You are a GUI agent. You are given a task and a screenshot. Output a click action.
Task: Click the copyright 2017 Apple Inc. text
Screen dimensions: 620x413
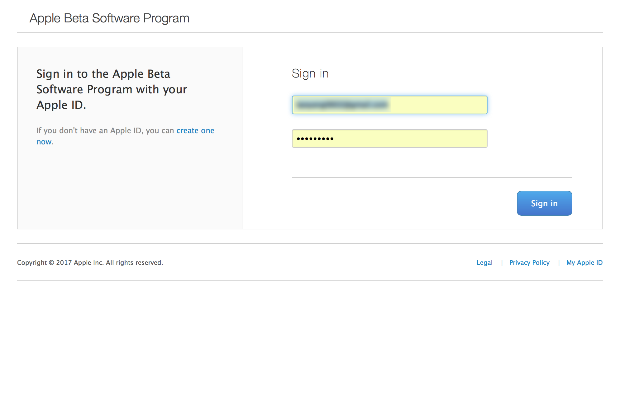90,262
